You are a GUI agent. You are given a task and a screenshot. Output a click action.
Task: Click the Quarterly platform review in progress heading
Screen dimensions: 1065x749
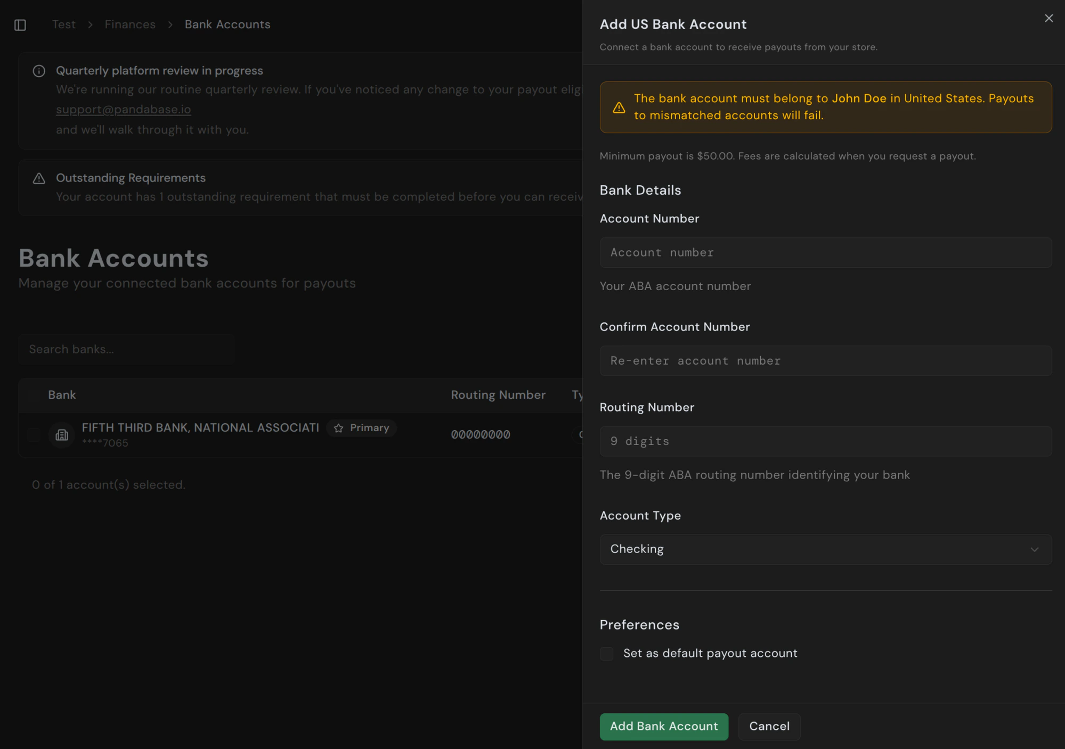click(x=159, y=71)
